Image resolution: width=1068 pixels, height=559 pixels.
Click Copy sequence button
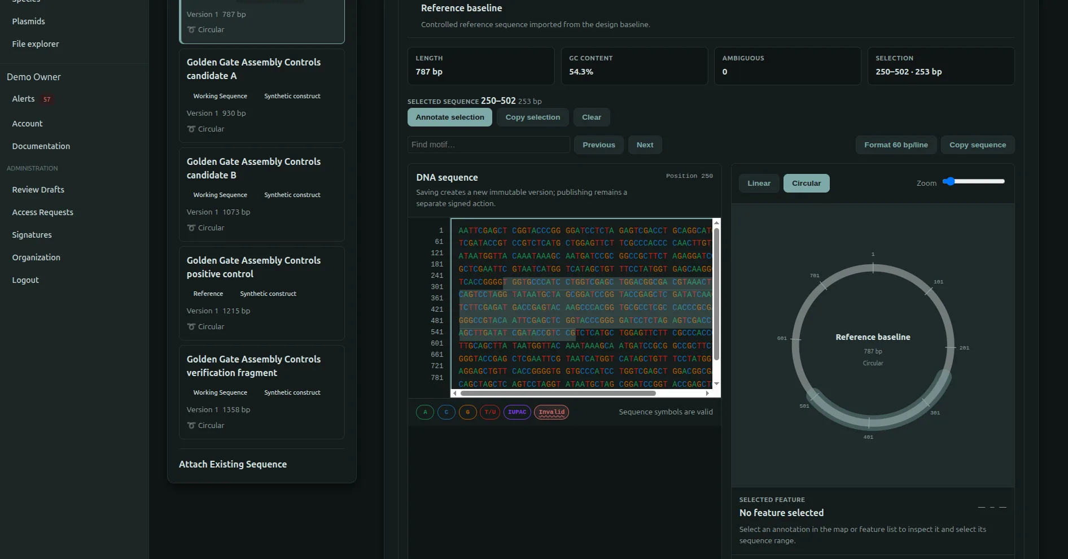(978, 145)
